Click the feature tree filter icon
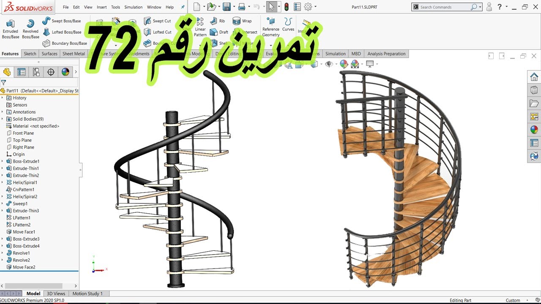Screen dimensions: 541x304 3,83
